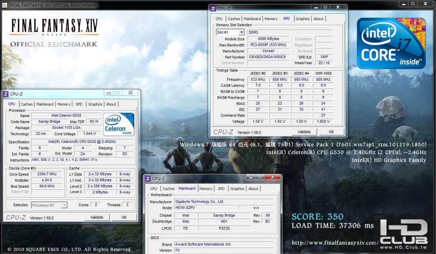The height and width of the screenshot is (254, 436).
Task: Close the CPU tab CPU-Z window
Action: [130, 93]
